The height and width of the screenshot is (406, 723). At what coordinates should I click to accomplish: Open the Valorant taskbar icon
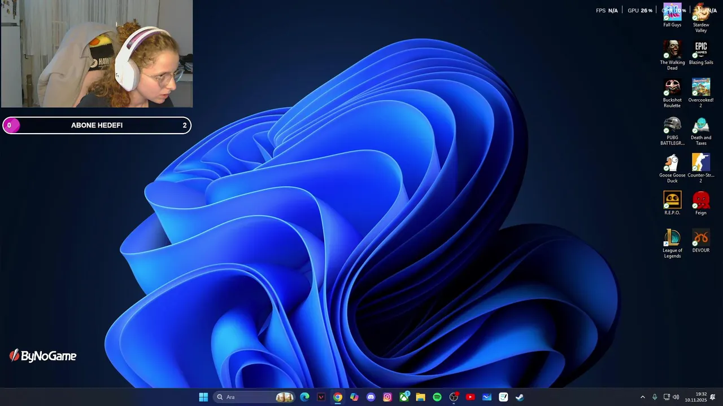(321, 397)
